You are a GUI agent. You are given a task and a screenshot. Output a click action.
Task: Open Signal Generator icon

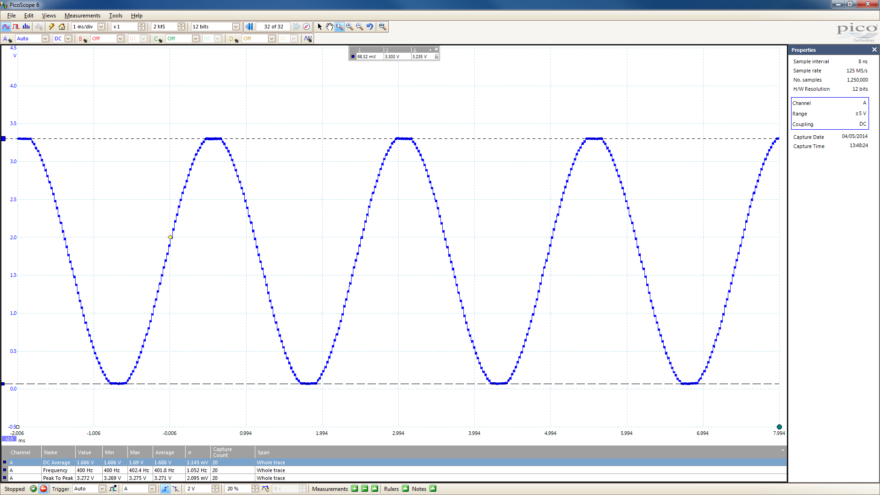(x=308, y=39)
